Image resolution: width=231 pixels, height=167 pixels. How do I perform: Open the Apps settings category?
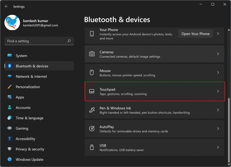[x=39, y=97]
